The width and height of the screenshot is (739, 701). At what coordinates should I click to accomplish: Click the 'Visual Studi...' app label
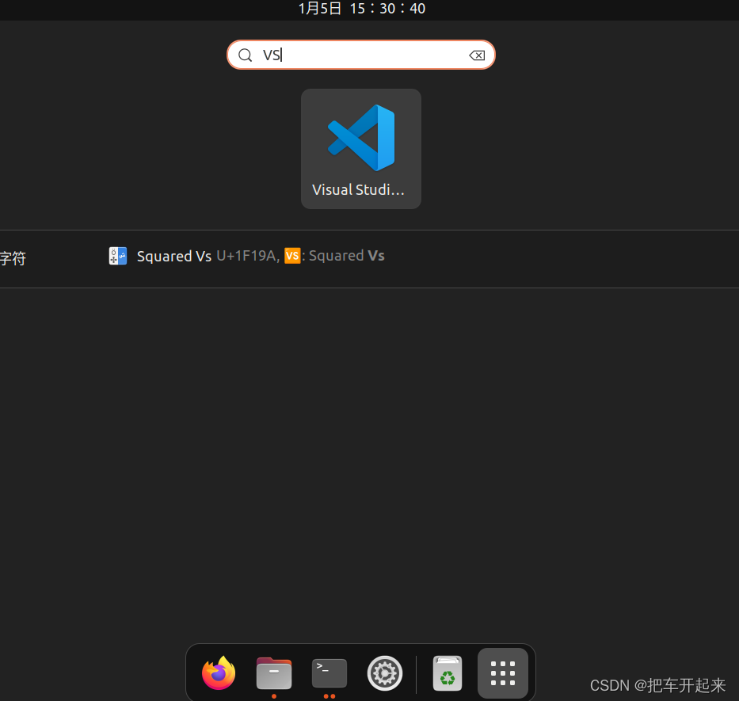[x=358, y=189]
